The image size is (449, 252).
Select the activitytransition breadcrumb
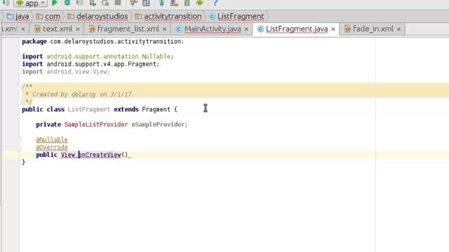pyautogui.click(x=168, y=17)
